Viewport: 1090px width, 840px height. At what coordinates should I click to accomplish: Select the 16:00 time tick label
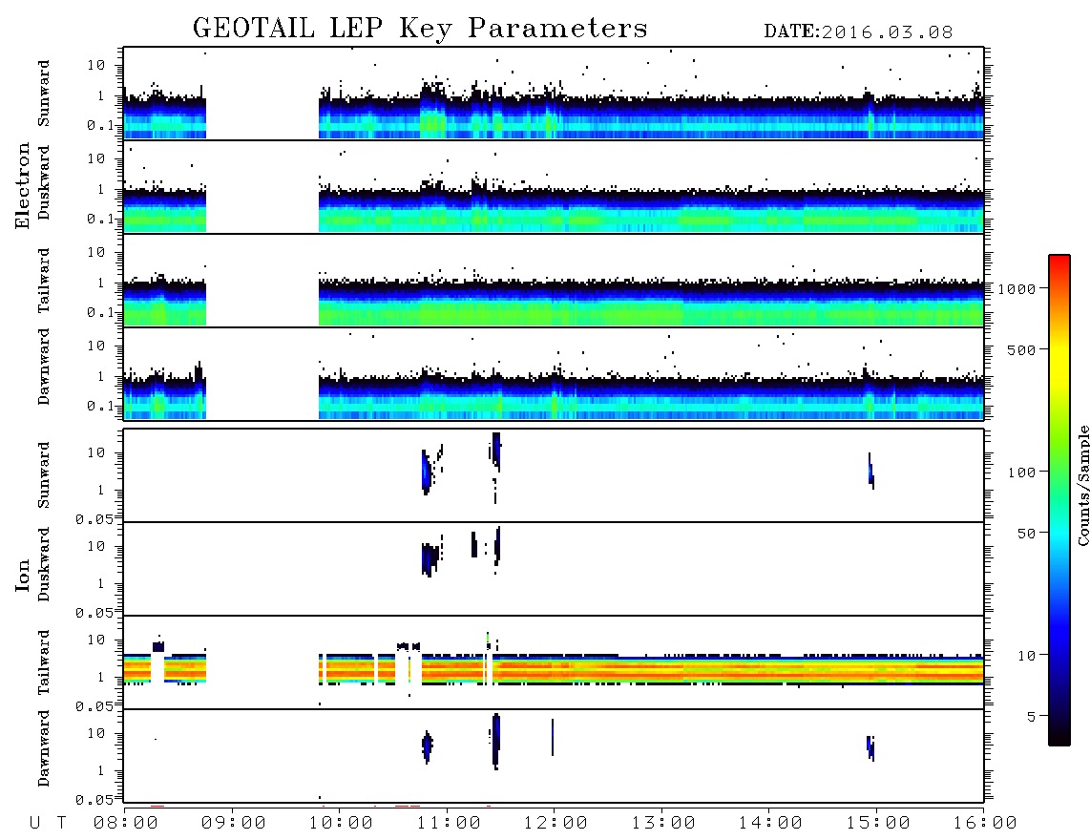click(x=985, y=823)
